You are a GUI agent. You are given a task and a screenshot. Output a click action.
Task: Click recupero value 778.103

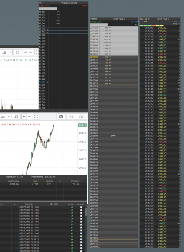(75, 184)
